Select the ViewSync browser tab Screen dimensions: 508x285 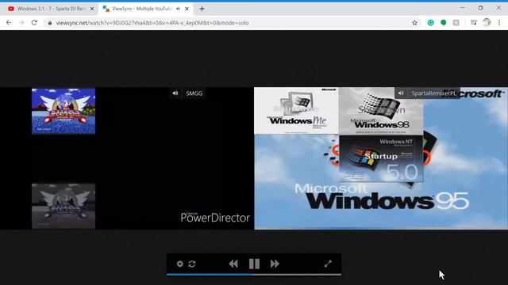[x=141, y=9]
